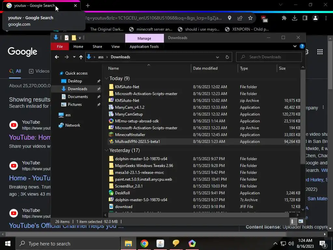Open the Share ribbon tab
The height and width of the screenshot is (250, 333).
pos(97,47)
